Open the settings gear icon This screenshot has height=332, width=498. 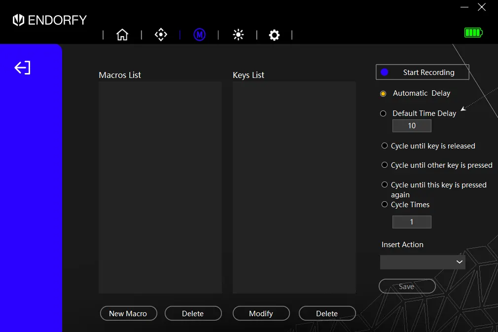(x=274, y=35)
